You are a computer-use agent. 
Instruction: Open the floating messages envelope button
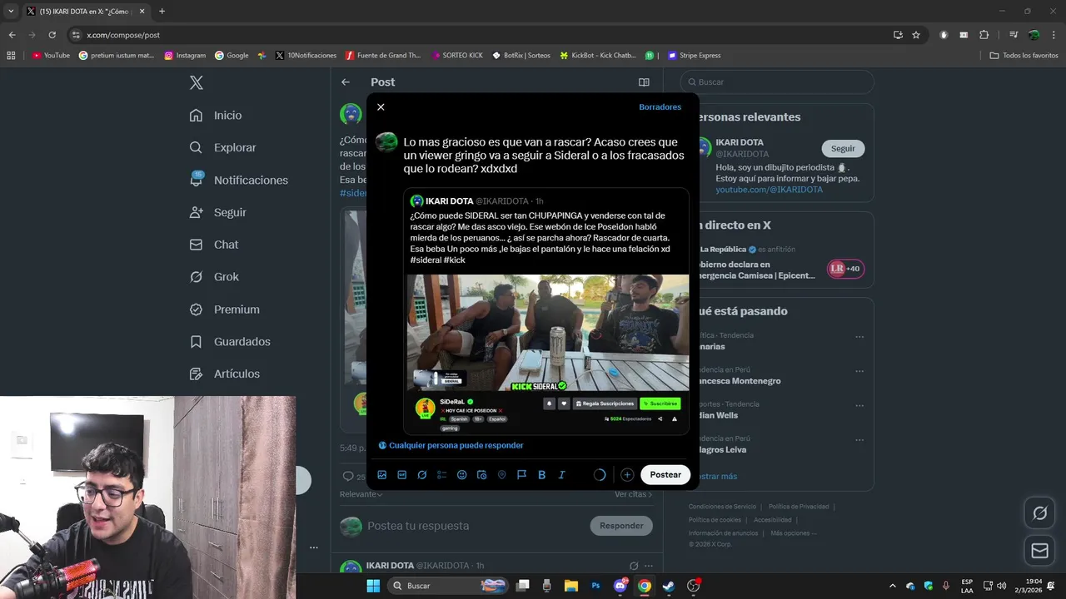tap(1039, 551)
